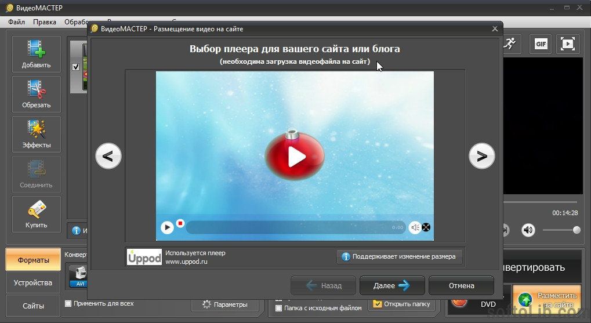Click the blue info icon in main window
The width and height of the screenshot is (591, 323).
point(76,230)
